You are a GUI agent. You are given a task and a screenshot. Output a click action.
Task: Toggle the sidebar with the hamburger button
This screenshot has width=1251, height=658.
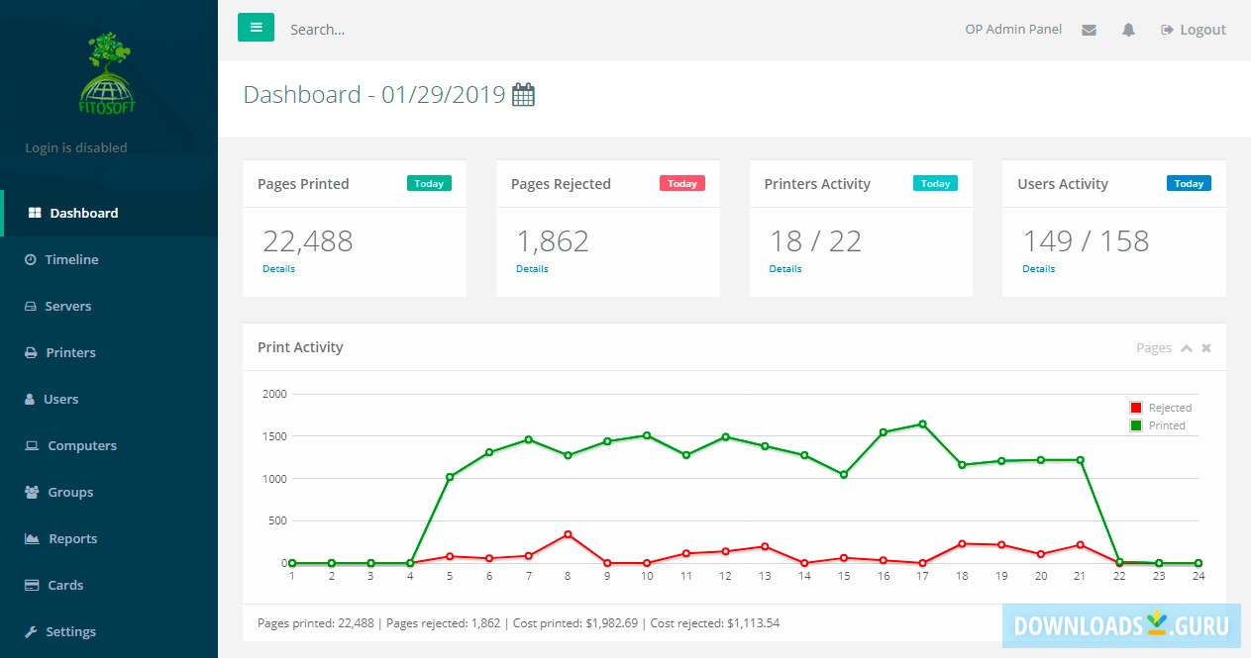pos(256,28)
